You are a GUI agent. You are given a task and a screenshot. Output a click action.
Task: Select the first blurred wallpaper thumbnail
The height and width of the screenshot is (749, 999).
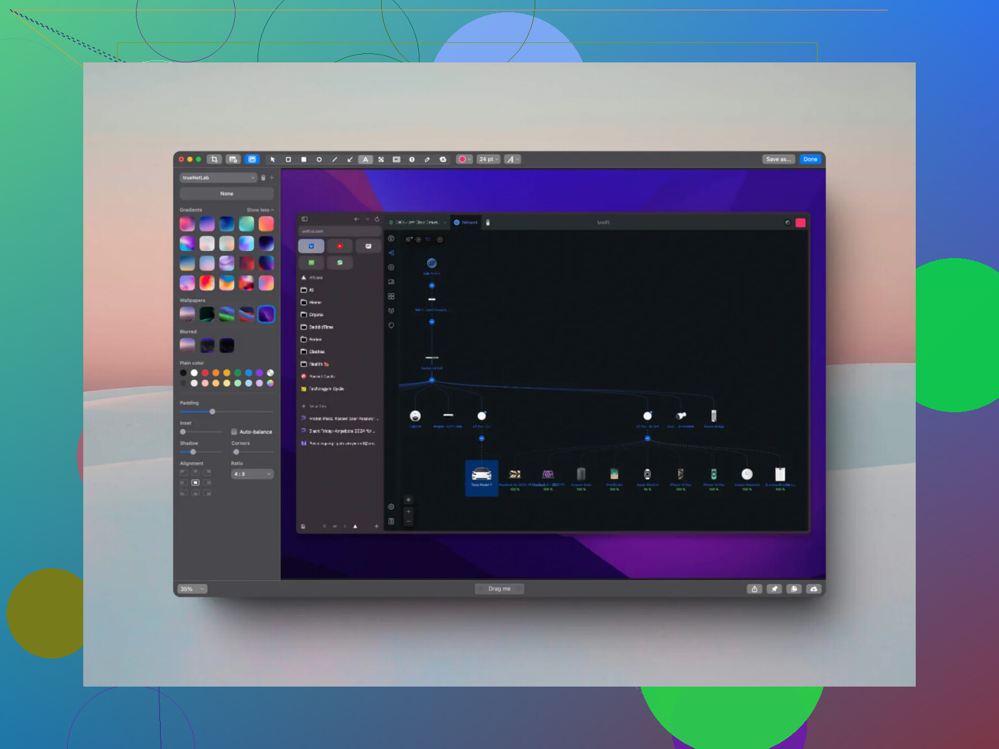187,345
